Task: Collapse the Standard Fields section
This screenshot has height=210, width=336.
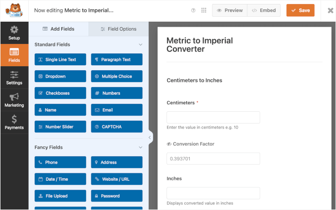Action: [140, 44]
